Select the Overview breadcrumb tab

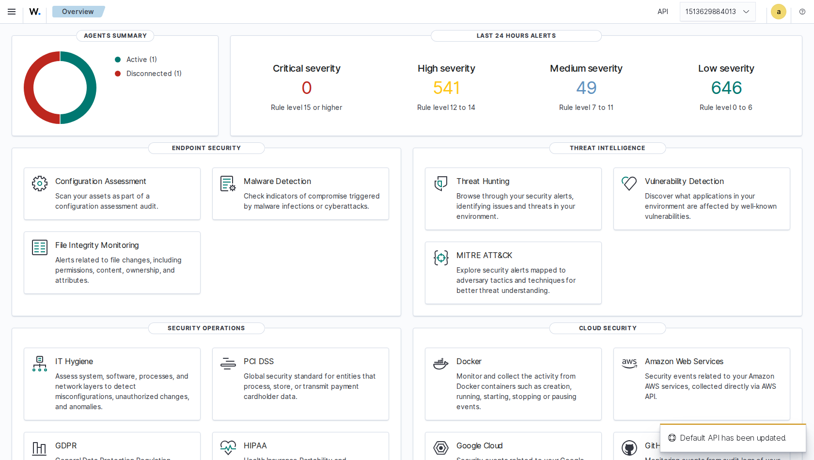78,12
